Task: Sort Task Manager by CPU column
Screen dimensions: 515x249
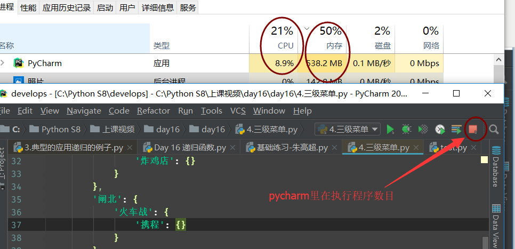Action: coord(273,38)
